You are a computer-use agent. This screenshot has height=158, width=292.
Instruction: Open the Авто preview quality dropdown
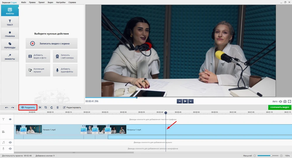pyautogui.click(x=275, y=101)
